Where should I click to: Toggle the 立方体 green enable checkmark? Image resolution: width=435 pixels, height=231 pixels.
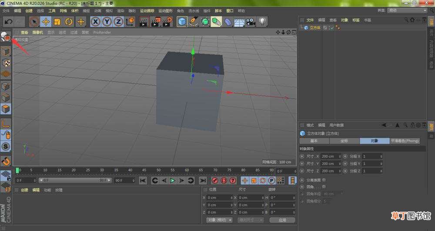coord(332,28)
